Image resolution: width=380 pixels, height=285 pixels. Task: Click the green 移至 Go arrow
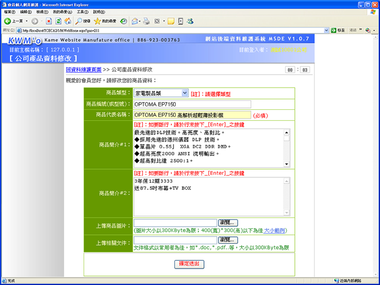click(x=334, y=30)
